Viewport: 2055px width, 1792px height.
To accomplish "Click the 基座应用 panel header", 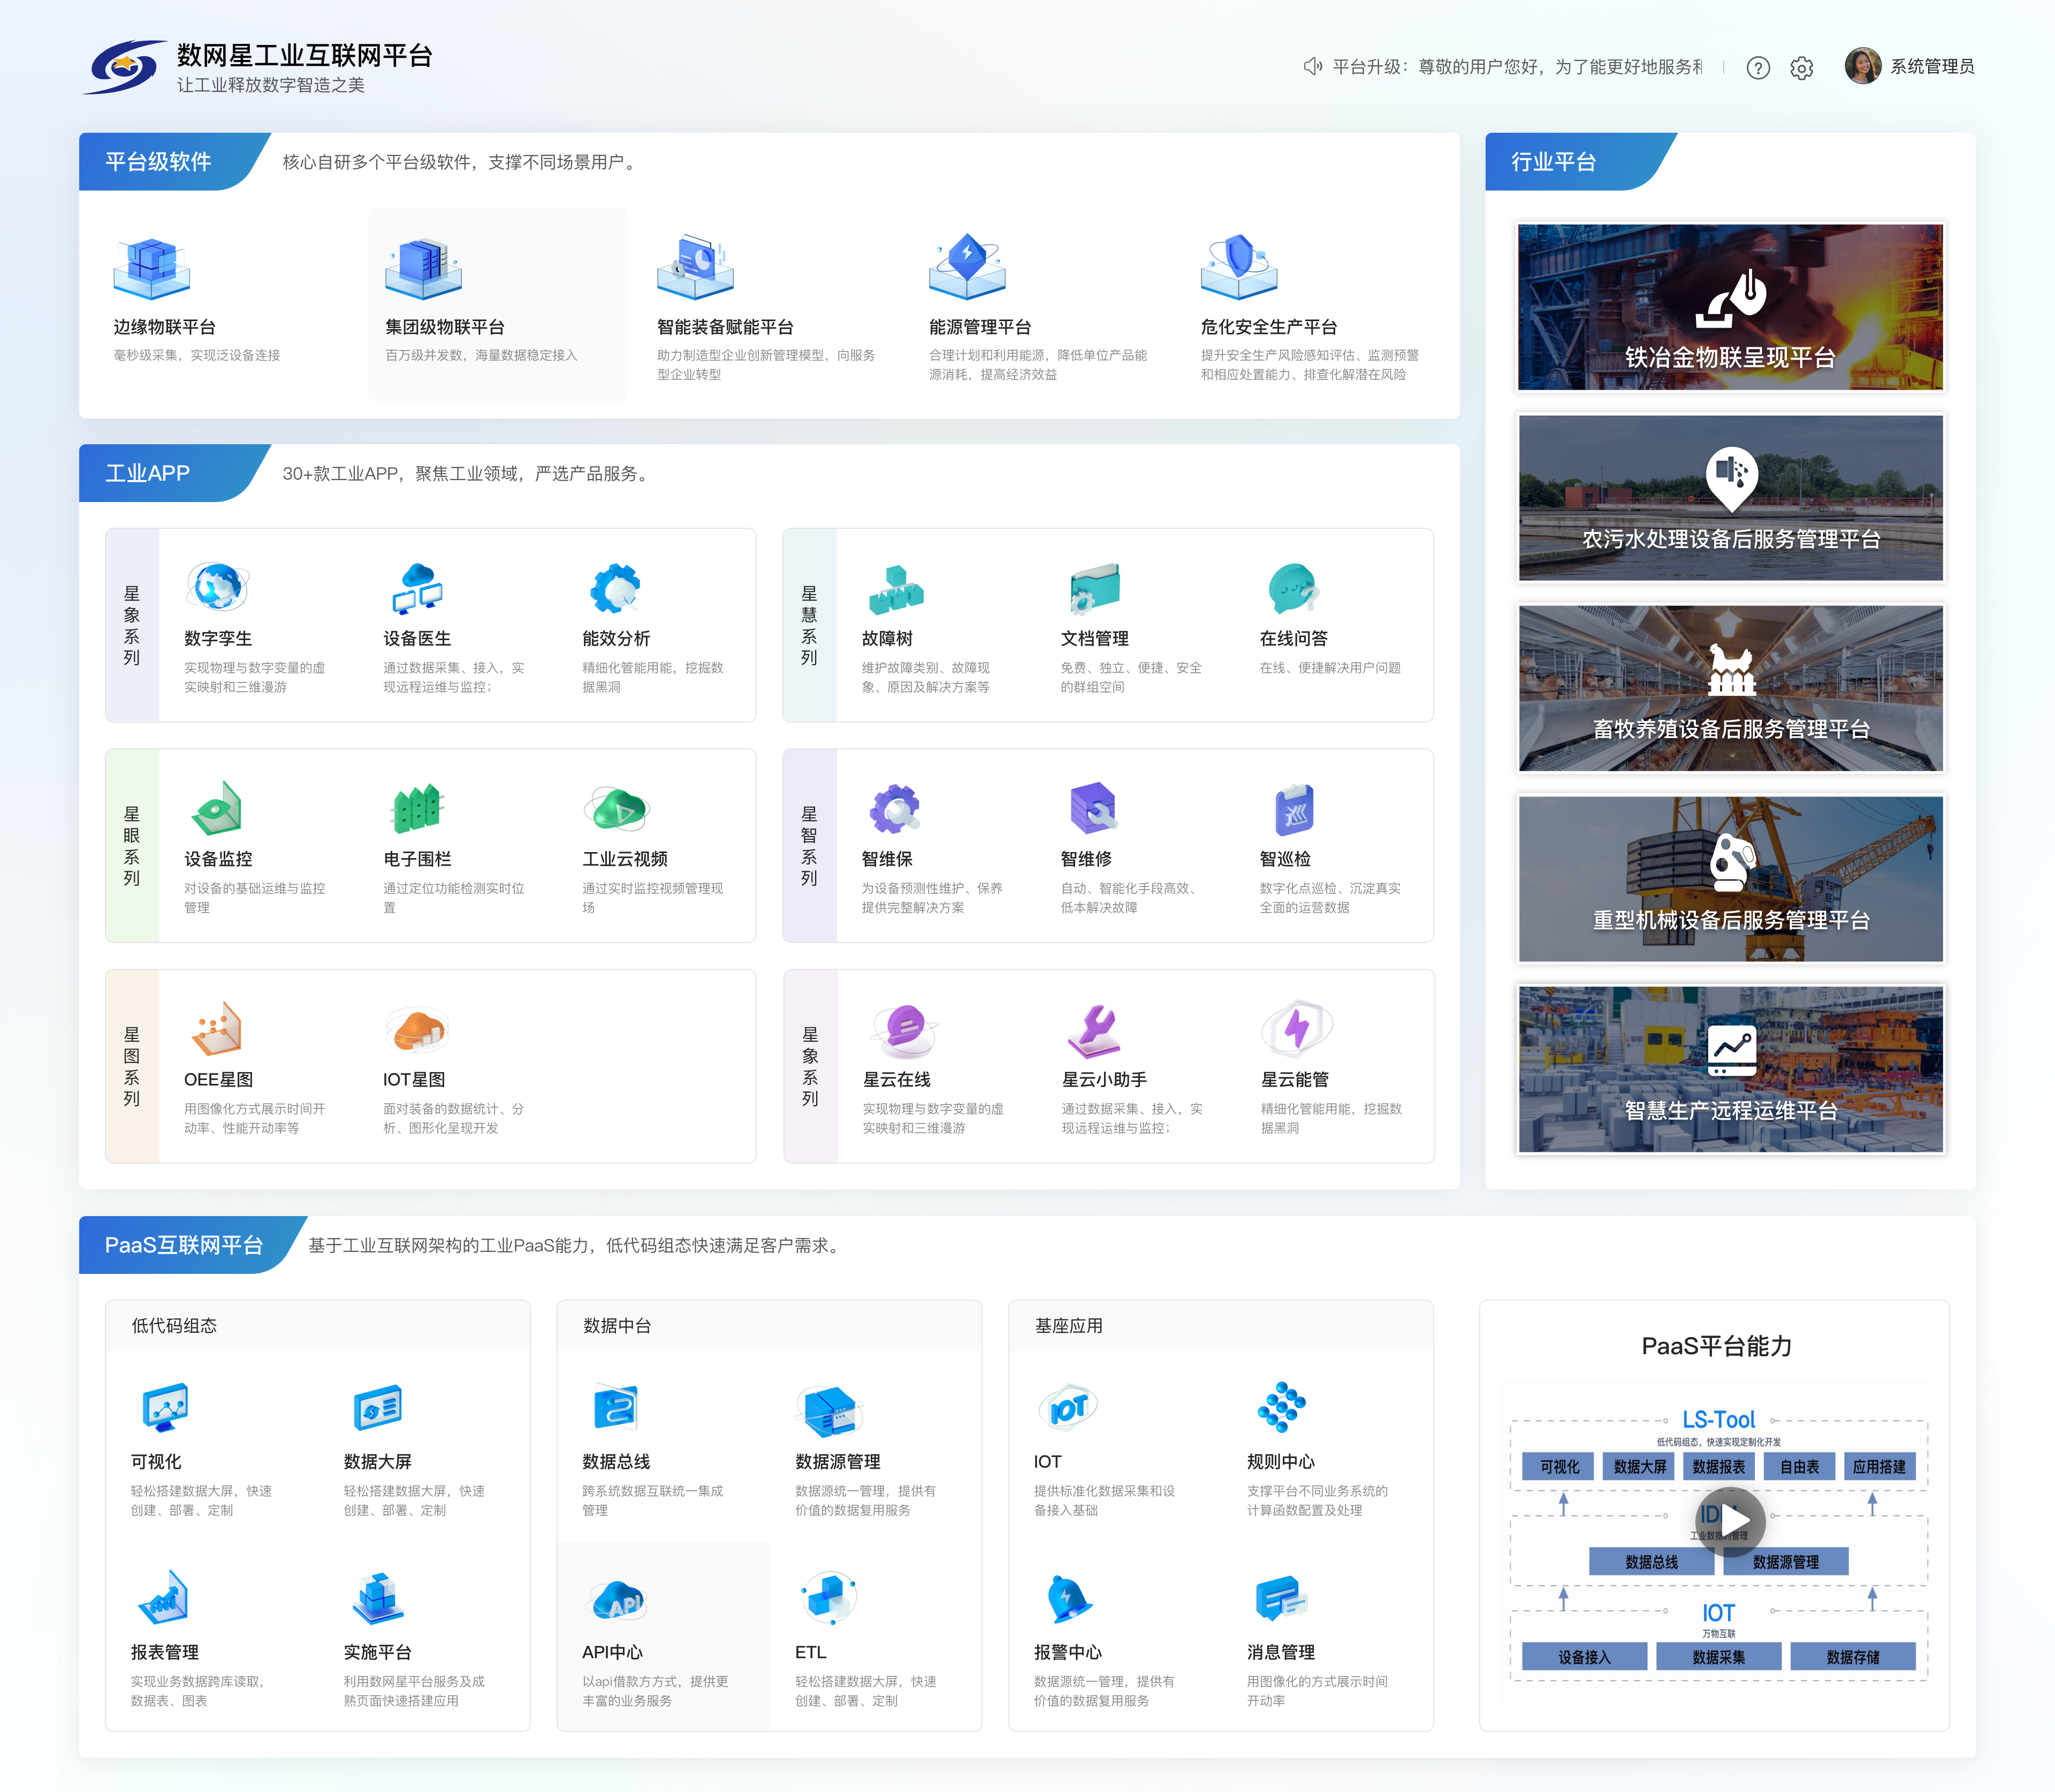I will point(1221,1326).
